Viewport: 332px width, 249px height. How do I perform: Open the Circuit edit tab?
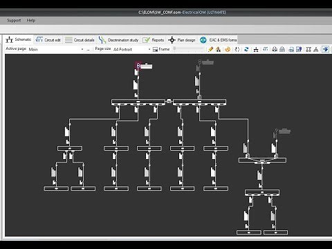click(48, 40)
